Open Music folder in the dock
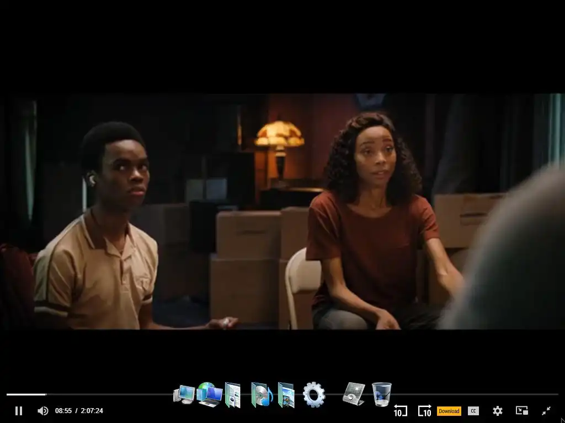Screen dimensions: 565x423 [x=262, y=394]
